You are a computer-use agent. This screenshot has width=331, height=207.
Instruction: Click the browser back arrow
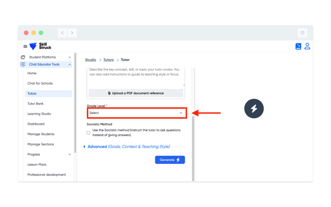(x=62, y=33)
